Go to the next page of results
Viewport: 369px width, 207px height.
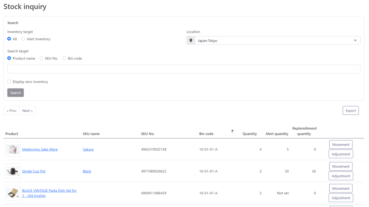coord(27,110)
